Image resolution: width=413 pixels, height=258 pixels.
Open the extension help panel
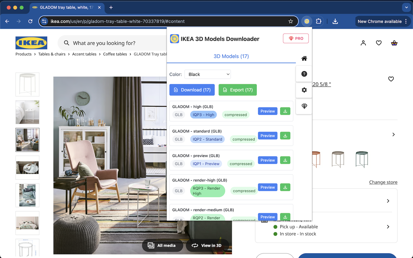[304, 74]
